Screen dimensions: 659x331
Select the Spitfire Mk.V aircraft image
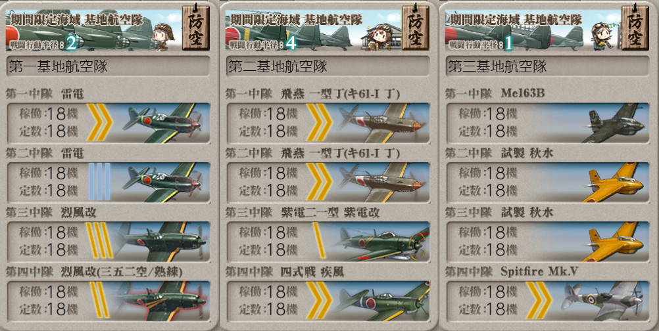[604, 301]
